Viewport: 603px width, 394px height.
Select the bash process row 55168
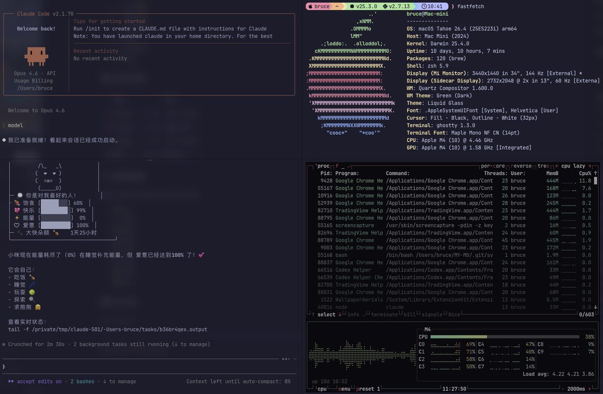[x=451, y=255]
